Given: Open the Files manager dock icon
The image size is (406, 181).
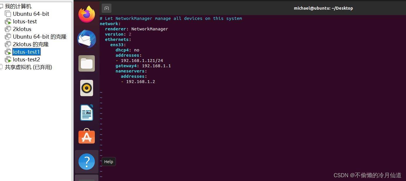Looking at the screenshot, I should [x=87, y=63].
